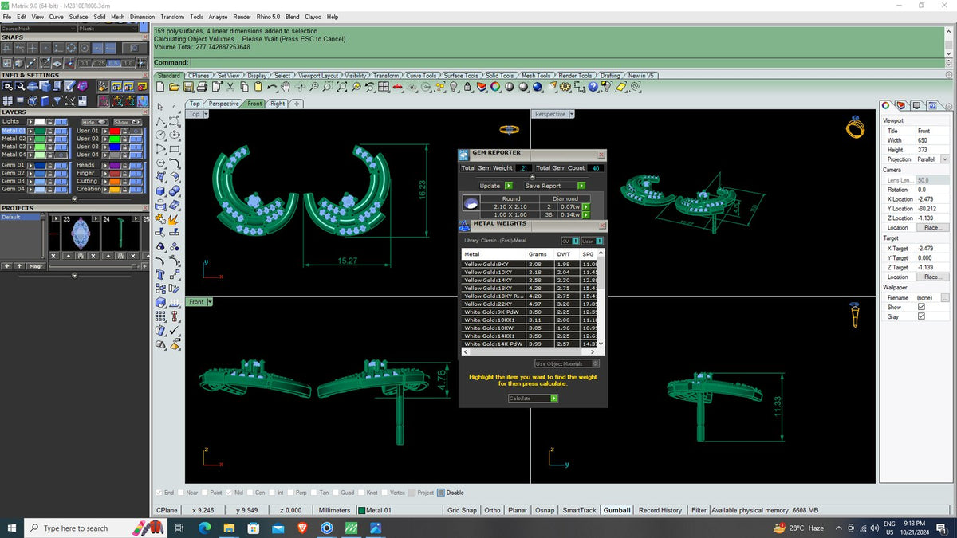Select the Polyline tool in side toolbar

click(160, 122)
